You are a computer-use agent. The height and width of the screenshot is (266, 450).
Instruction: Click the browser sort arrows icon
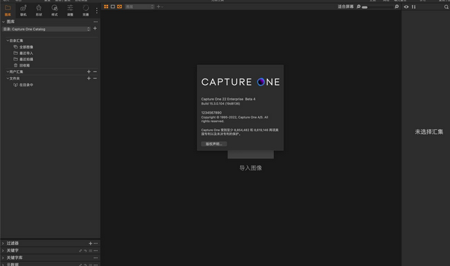coord(413,6)
